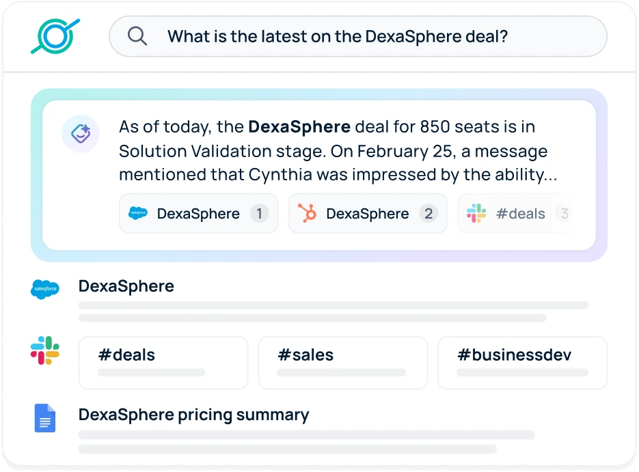Click the app logo in the top-left corner
Image resolution: width=639 pixels, height=472 pixels.
(x=55, y=36)
